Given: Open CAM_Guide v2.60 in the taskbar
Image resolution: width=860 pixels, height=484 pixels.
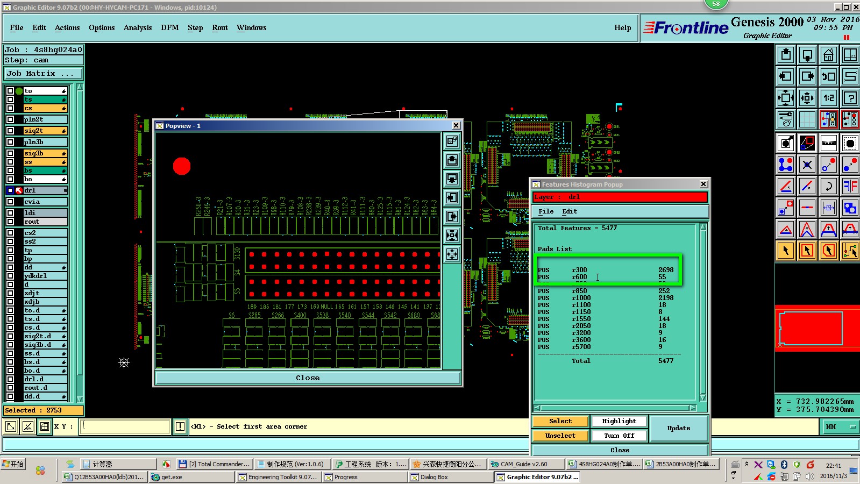Looking at the screenshot, I should pos(526,464).
